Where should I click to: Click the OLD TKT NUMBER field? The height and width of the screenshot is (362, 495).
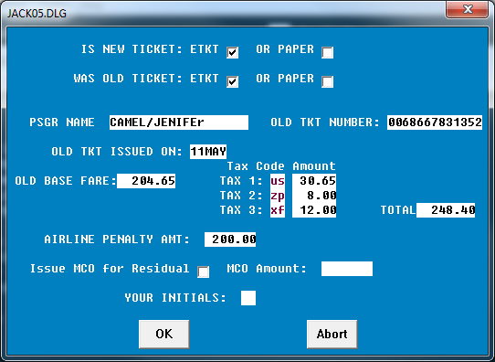click(435, 122)
